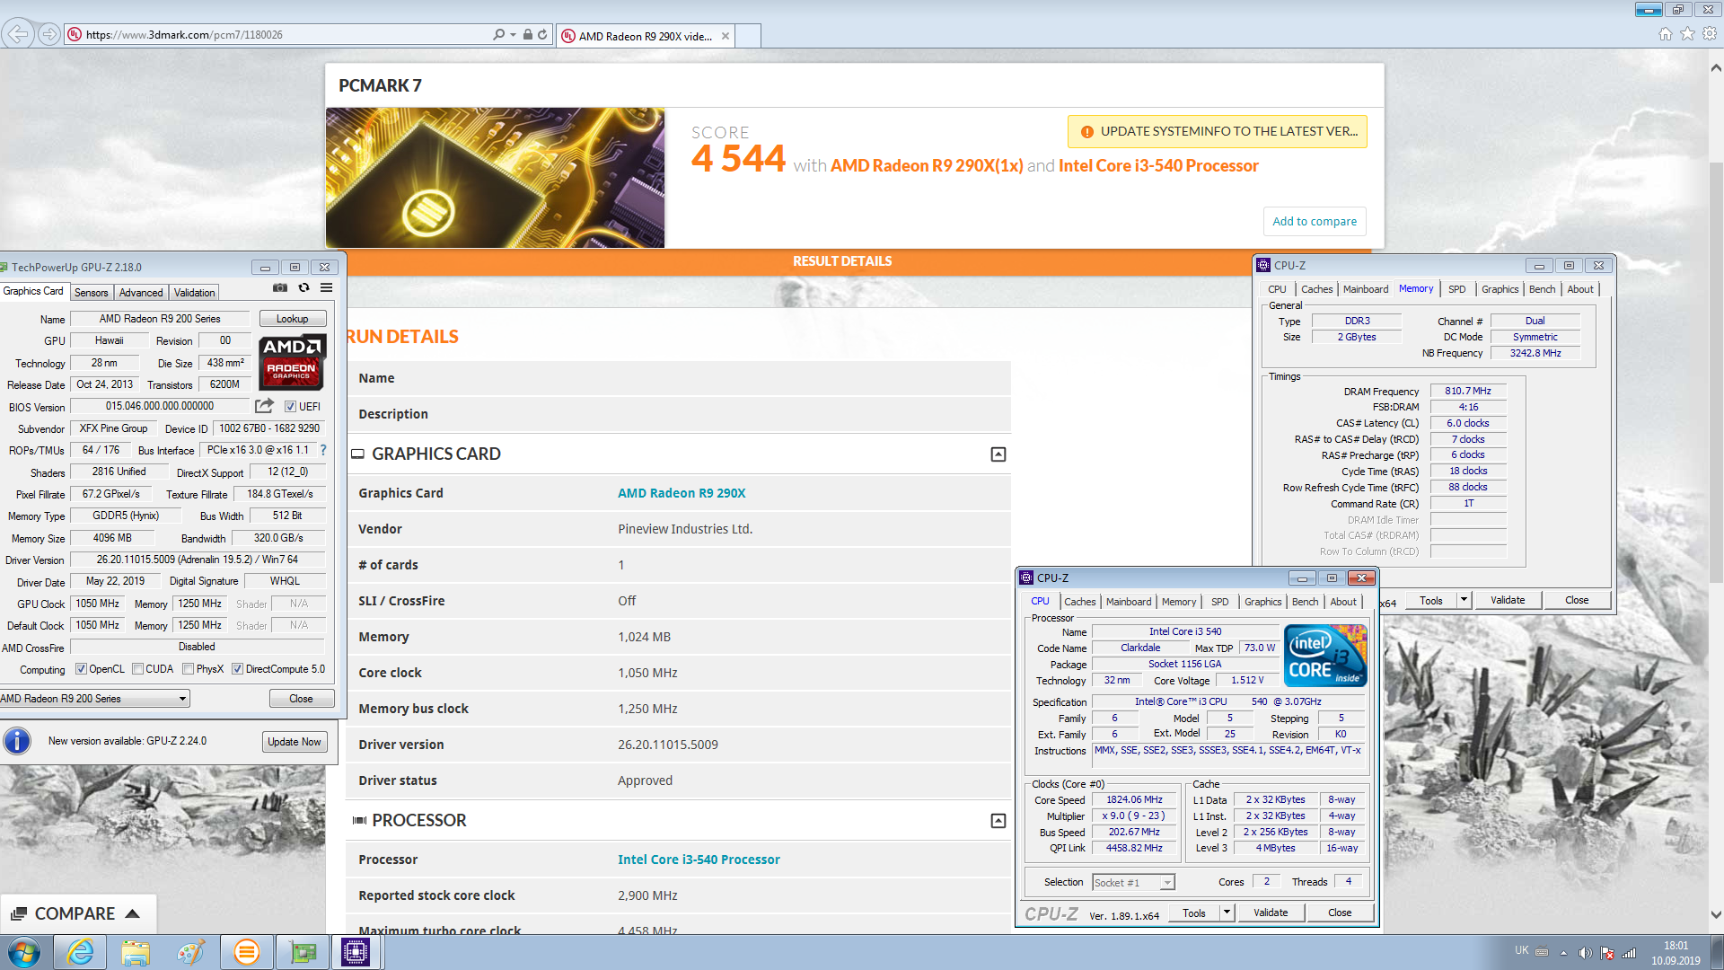Take GPU-Z screenshot with camera icon
1724x970 pixels.
pyautogui.click(x=280, y=288)
